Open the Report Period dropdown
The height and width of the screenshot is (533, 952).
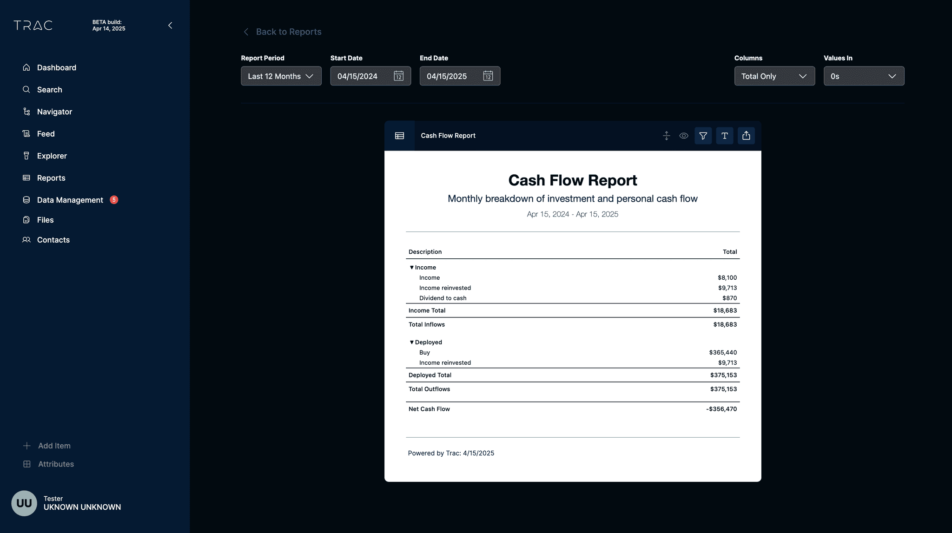281,76
